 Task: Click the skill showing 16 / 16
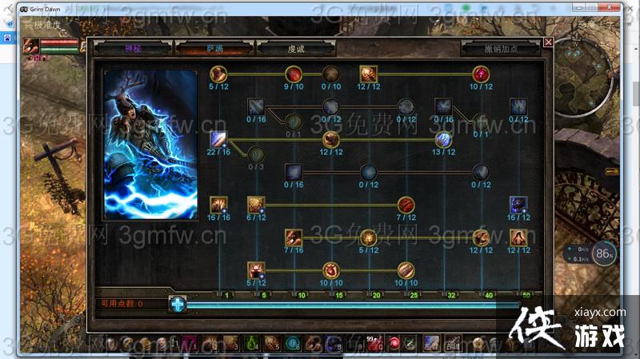pos(218,205)
